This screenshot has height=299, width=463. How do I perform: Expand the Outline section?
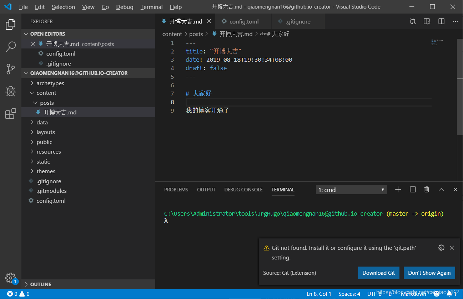(x=88, y=284)
